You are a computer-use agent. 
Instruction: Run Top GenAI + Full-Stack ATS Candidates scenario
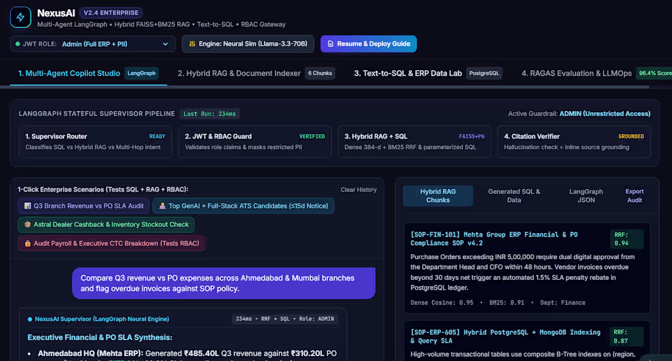pos(243,206)
